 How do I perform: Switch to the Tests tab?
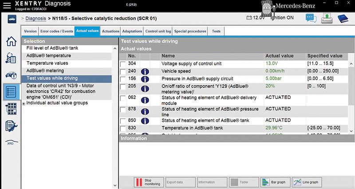click(x=216, y=31)
